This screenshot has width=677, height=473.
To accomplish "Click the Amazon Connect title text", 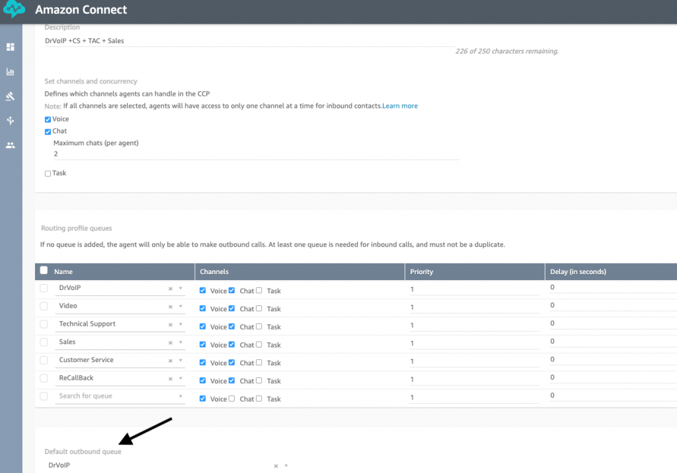I will point(81,10).
